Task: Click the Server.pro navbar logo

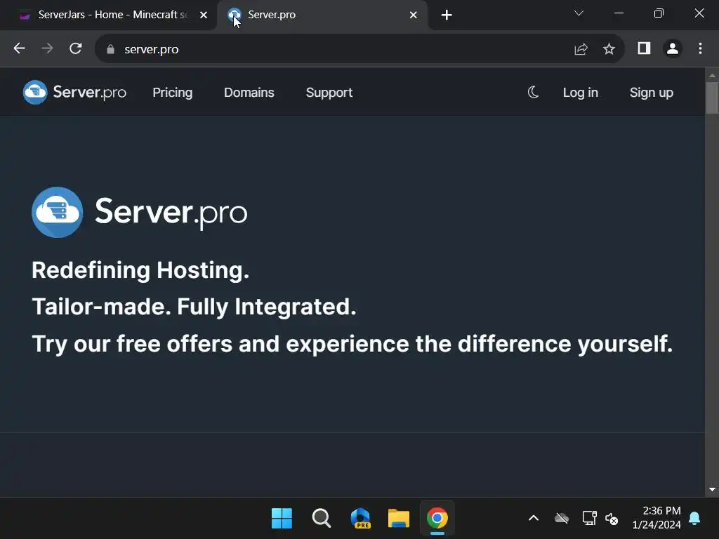Action: [74, 92]
